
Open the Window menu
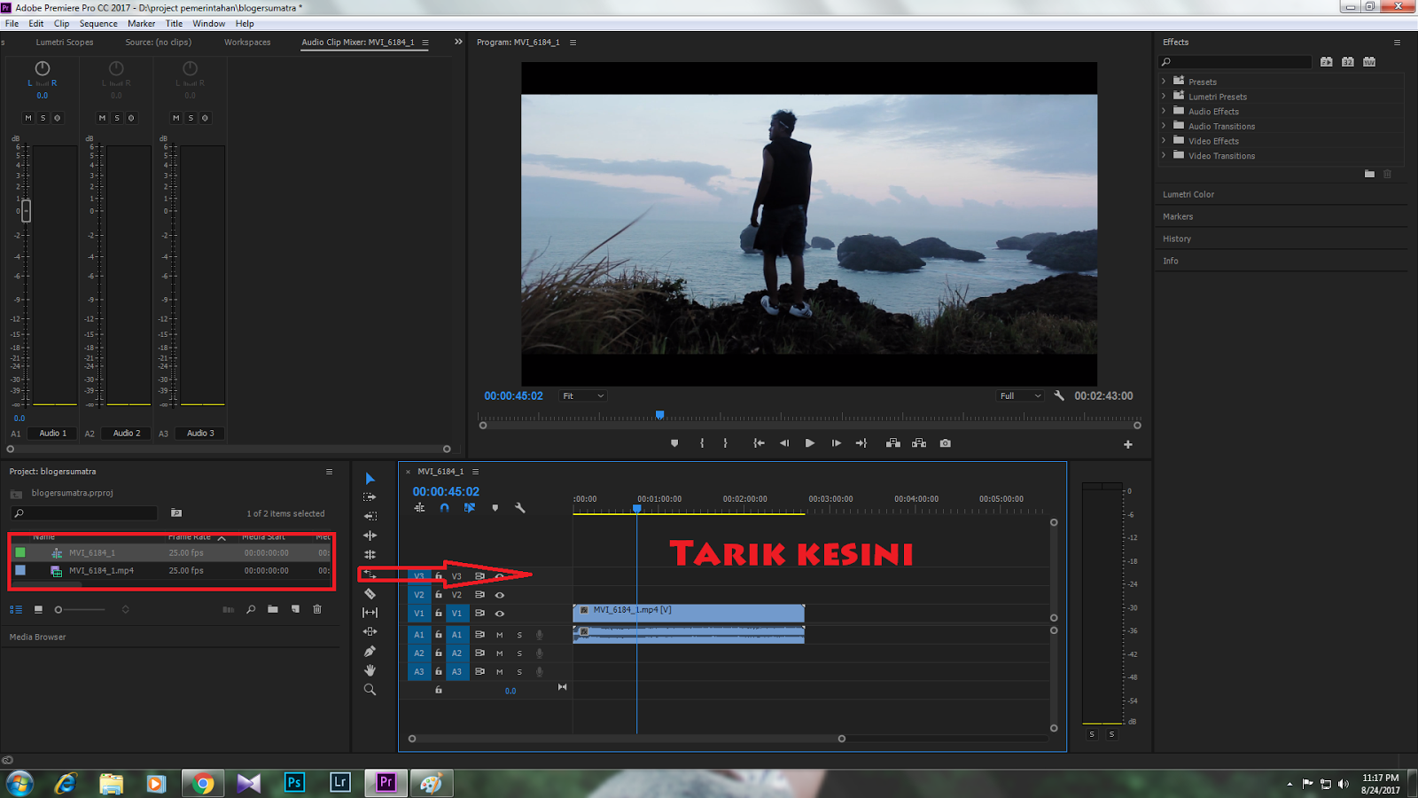[209, 24]
